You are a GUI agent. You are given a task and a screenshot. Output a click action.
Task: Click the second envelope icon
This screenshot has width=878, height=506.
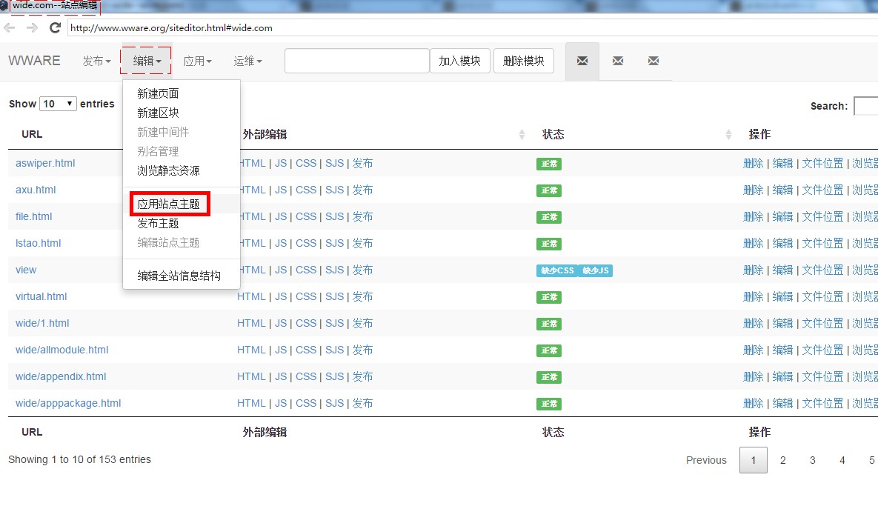click(618, 61)
